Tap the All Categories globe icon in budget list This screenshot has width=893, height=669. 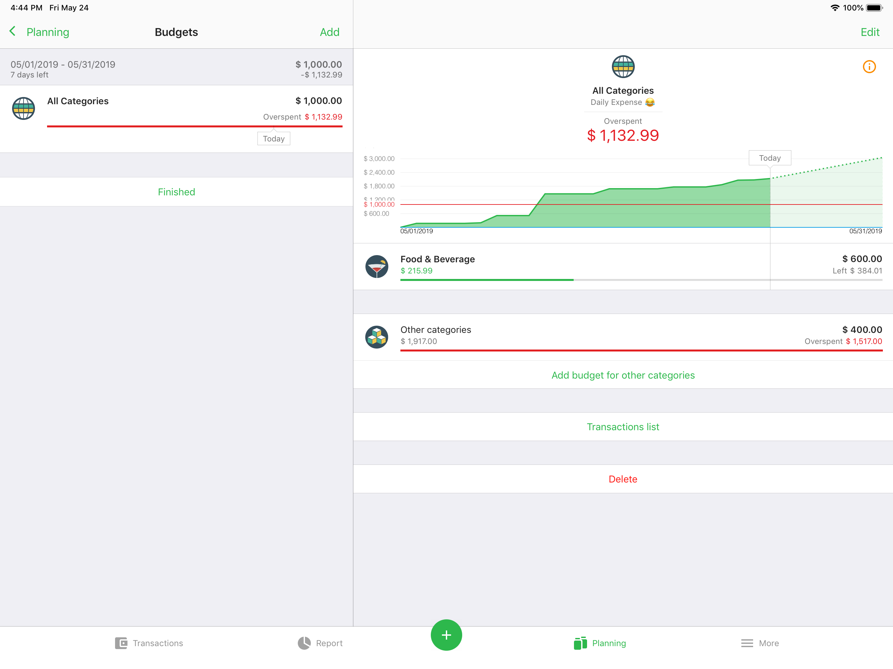coord(24,108)
